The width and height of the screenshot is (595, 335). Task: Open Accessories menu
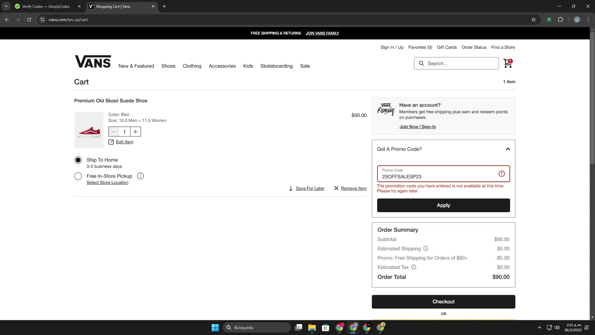pyautogui.click(x=222, y=66)
